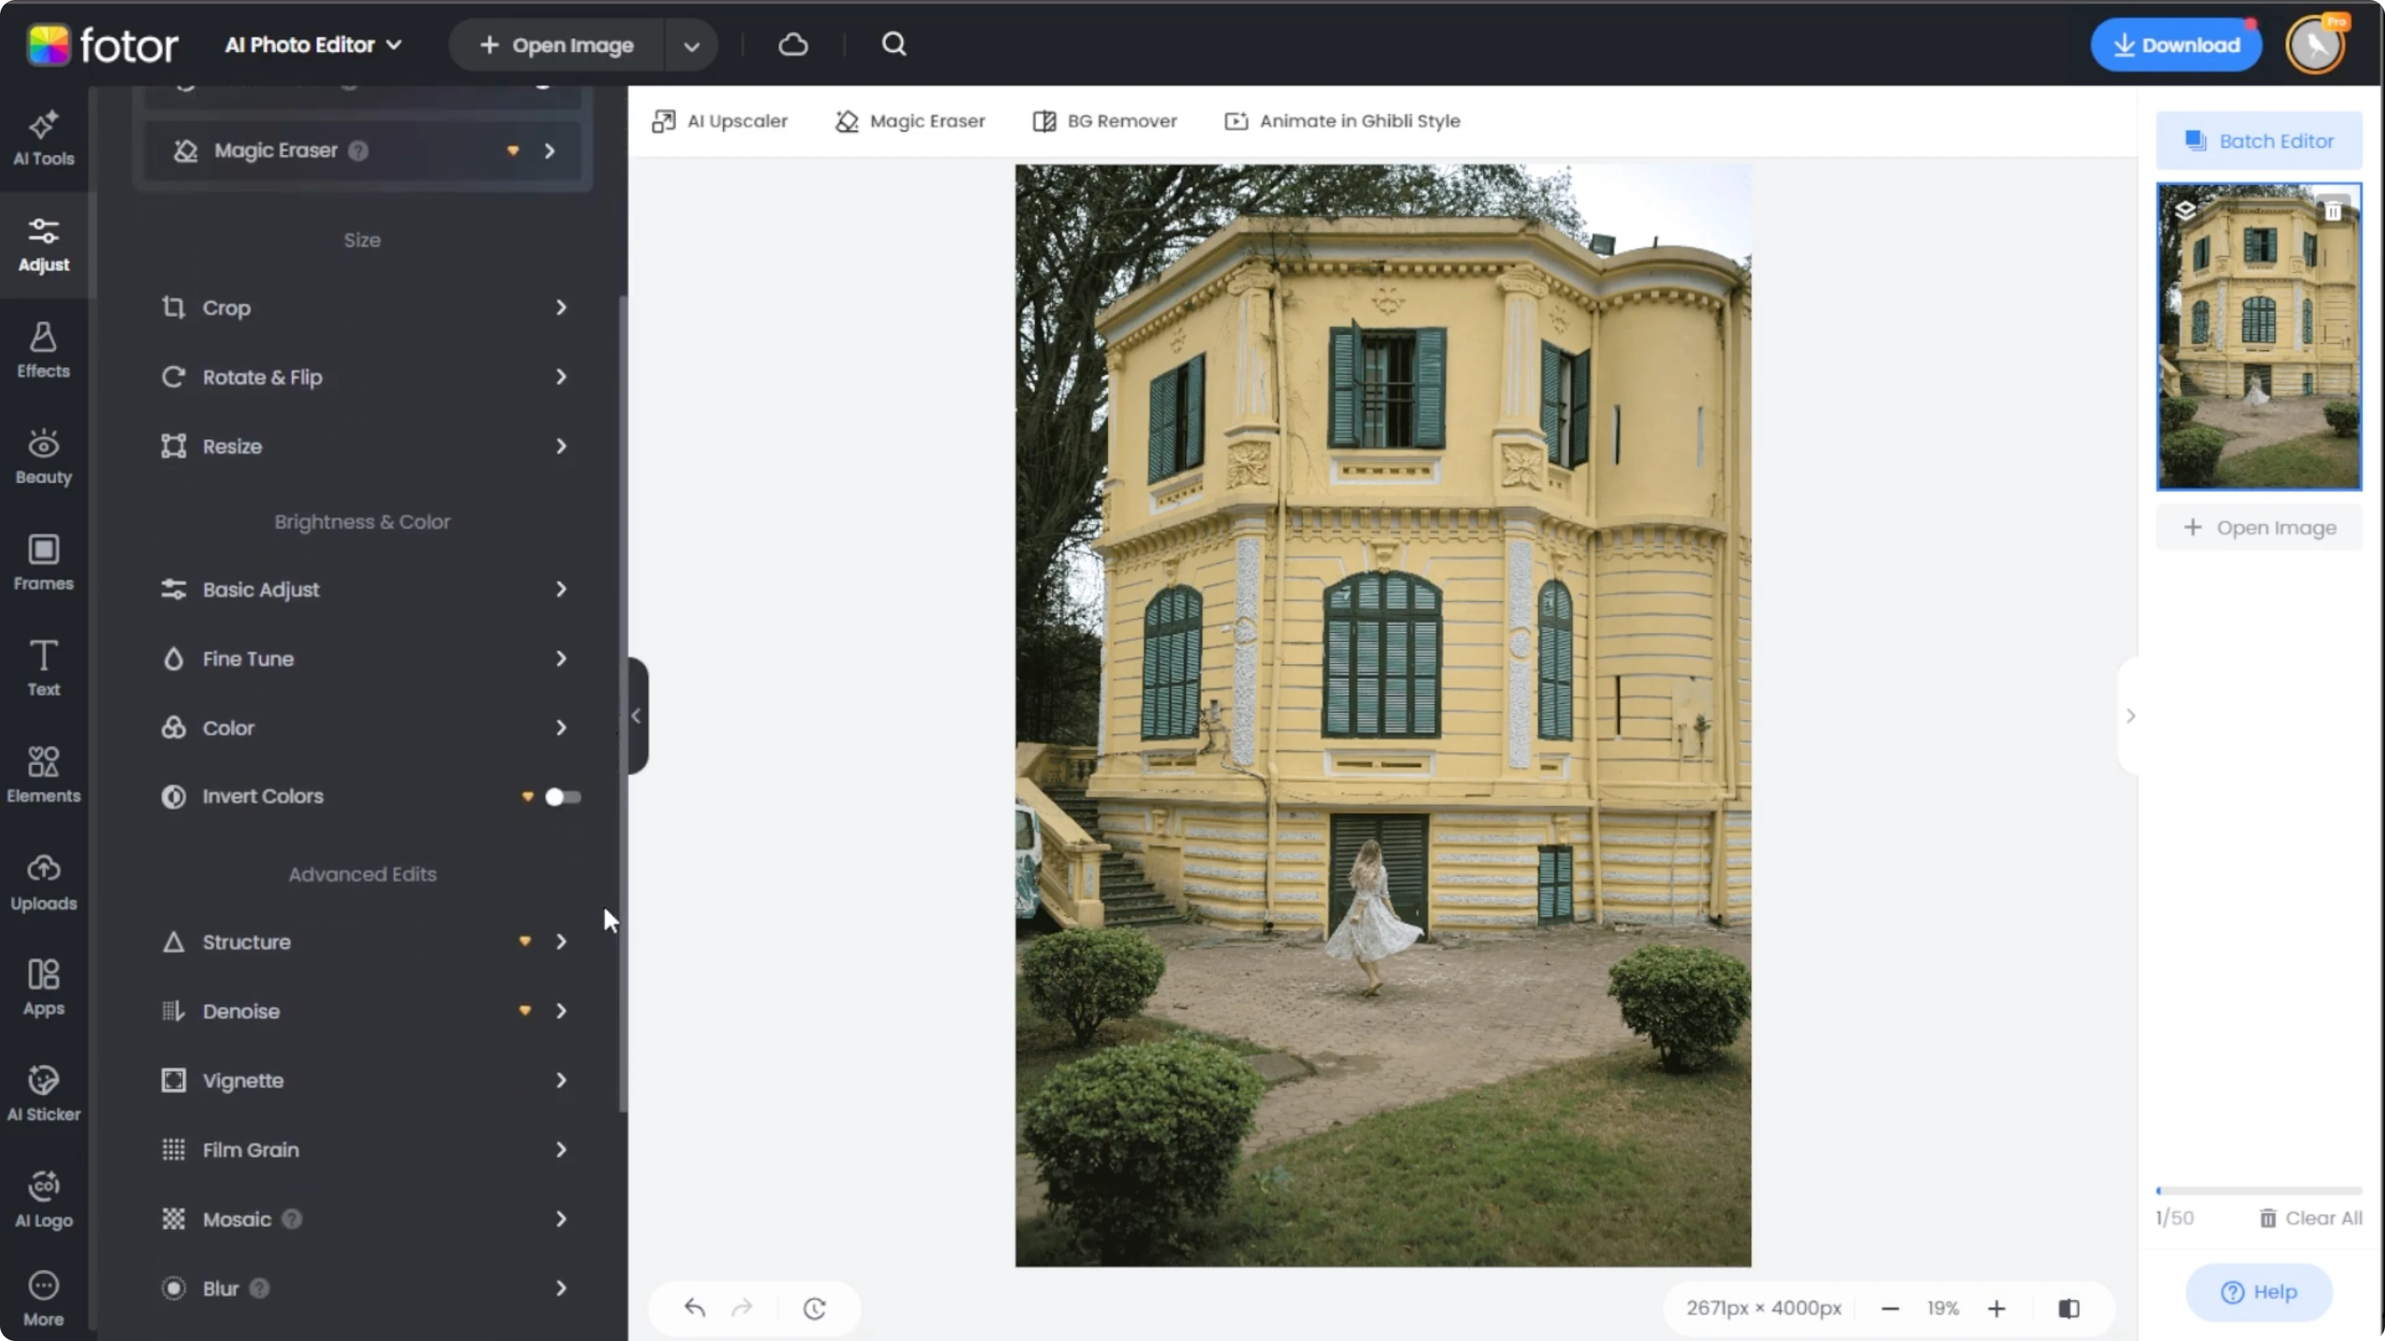Expand the Blur option
This screenshot has width=2385, height=1341.
point(363,1289)
